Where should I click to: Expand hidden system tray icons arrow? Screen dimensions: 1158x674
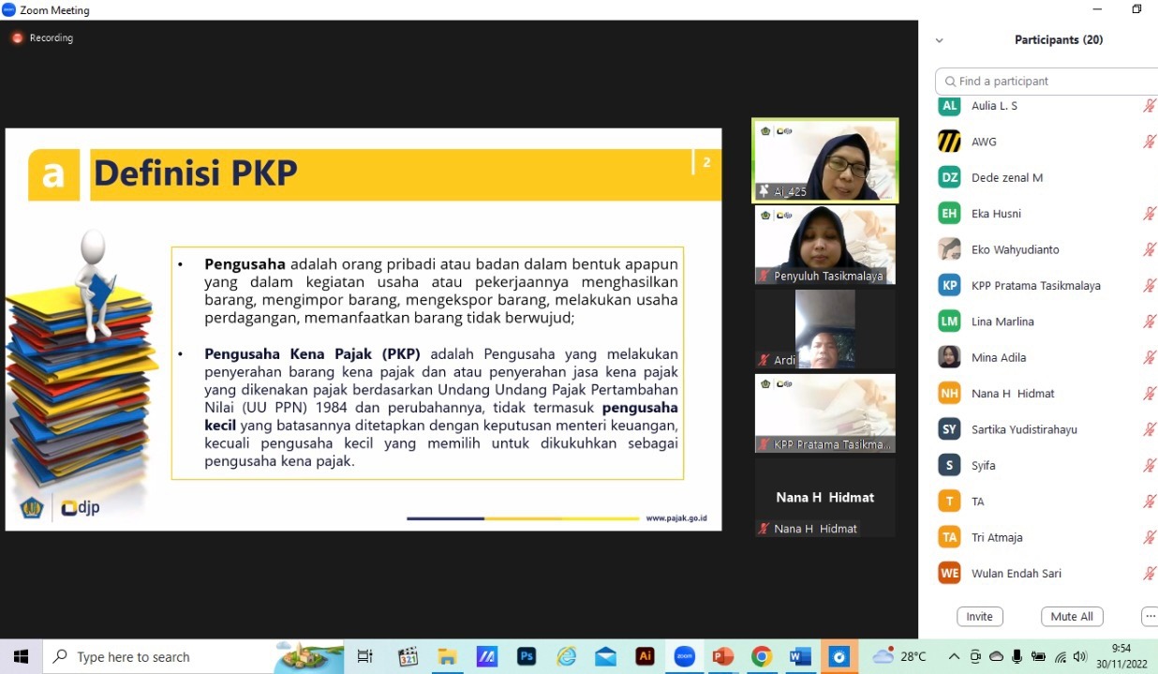coord(954,657)
